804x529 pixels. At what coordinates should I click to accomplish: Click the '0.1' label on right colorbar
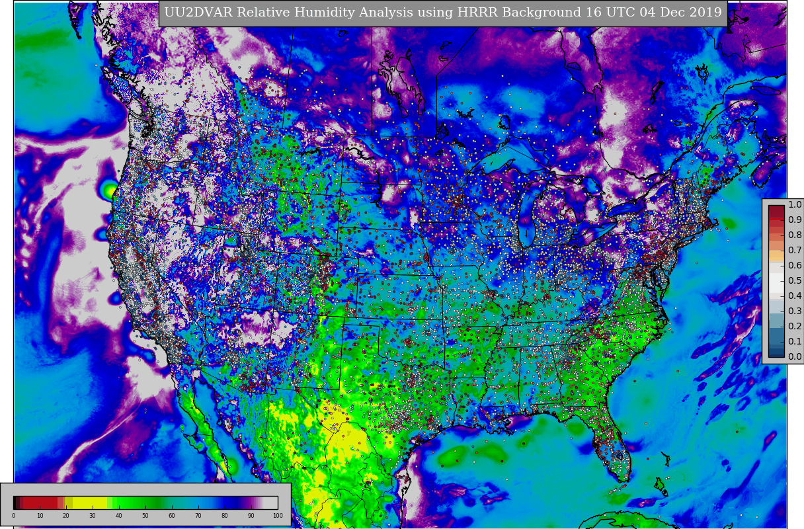pos(795,342)
